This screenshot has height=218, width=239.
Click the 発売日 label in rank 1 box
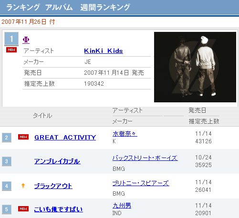click(x=33, y=73)
